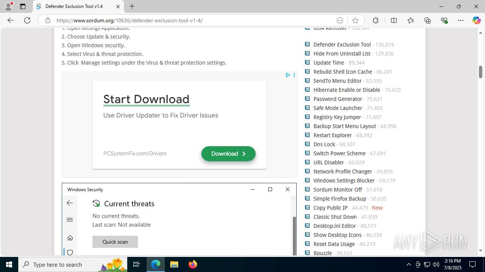
Task: Open SendTo Menu Editor link
Action: (337, 81)
